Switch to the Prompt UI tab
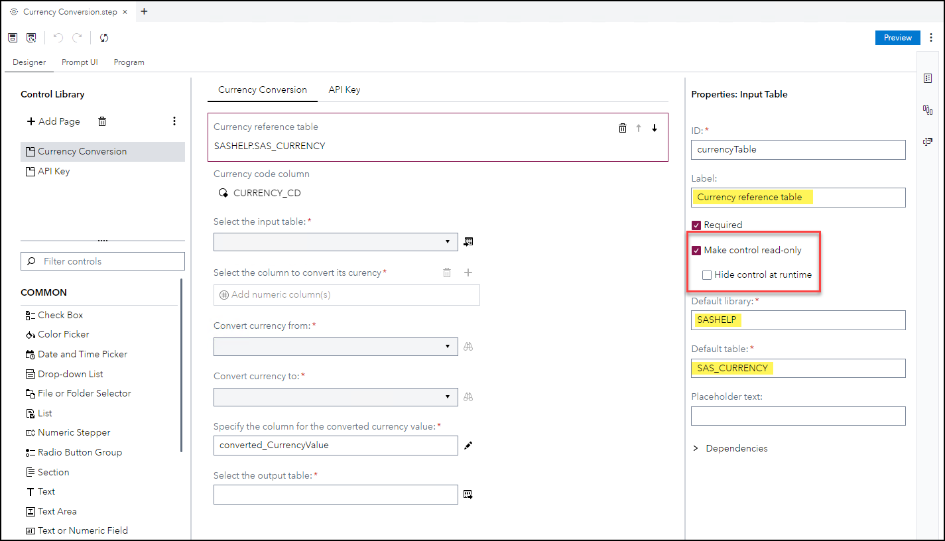945x541 pixels. (80, 62)
